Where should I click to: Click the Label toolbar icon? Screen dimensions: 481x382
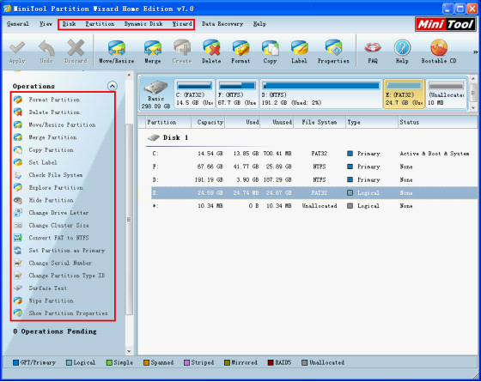299,52
